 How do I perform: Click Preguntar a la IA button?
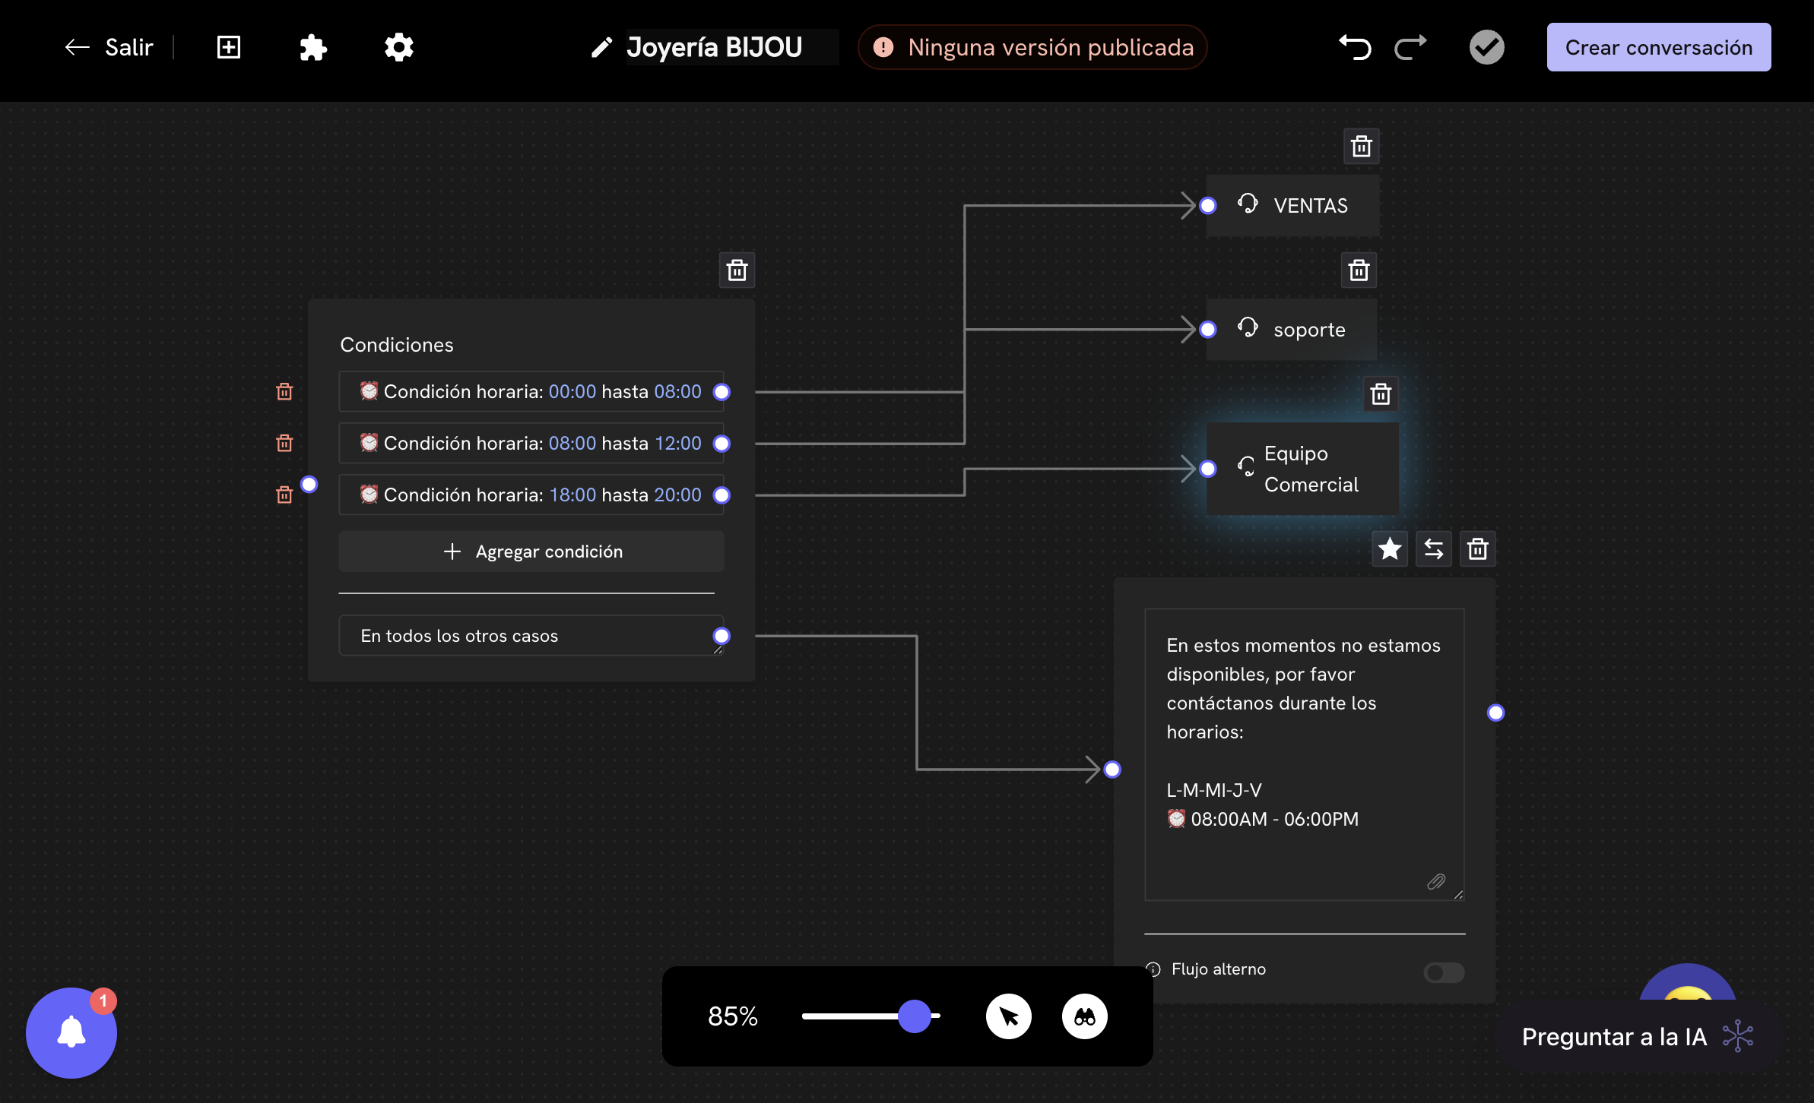click(x=1638, y=1037)
